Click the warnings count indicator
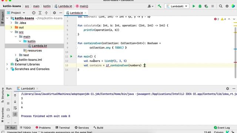The height and width of the screenshot is (133, 237). 223,19
